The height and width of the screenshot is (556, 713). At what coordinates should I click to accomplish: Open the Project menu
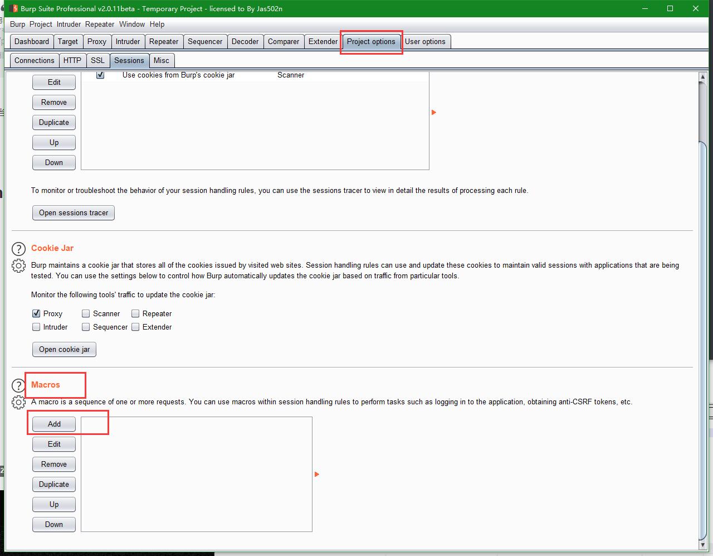(x=40, y=24)
